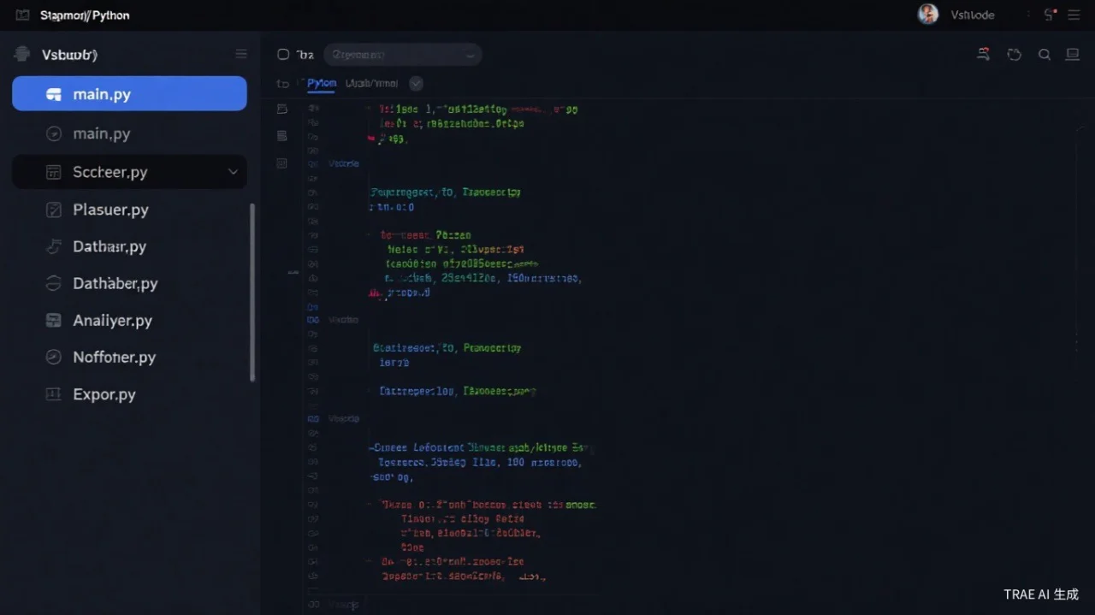Click the sidebar header logo icon
The image size is (1095, 615).
22,54
